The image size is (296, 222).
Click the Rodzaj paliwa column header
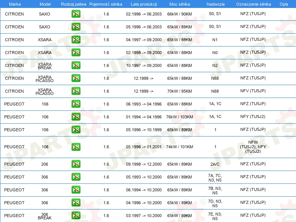point(73,4)
